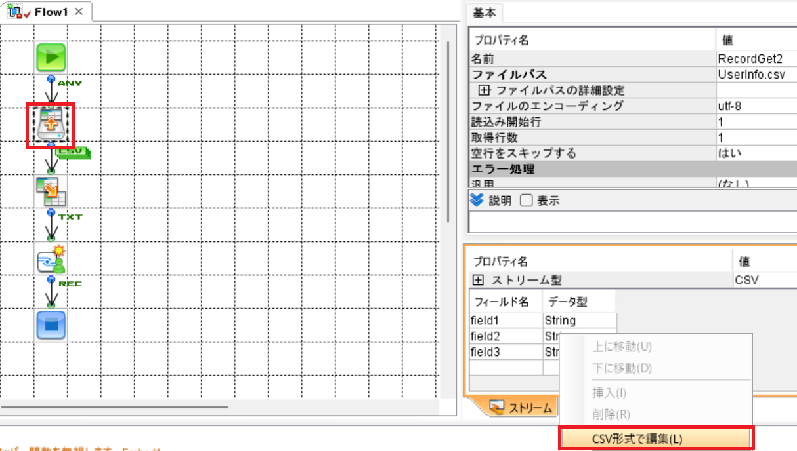This screenshot has width=797, height=451.
Task: Select the green Start component icon
Action: (51, 58)
